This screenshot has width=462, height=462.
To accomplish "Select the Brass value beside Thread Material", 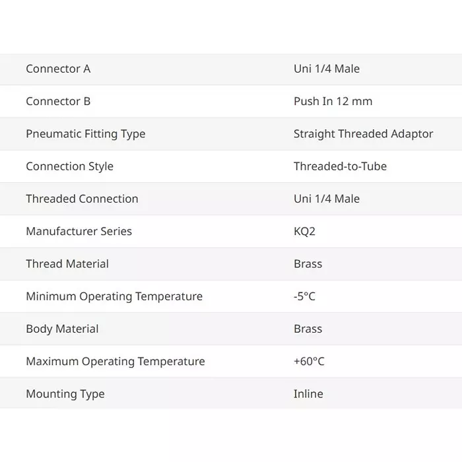I will (308, 263).
